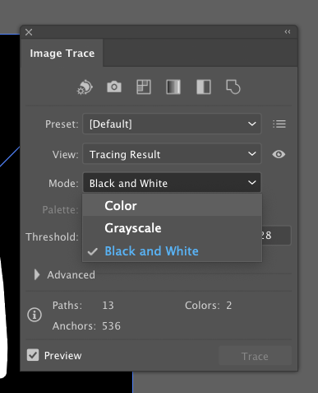This screenshot has width=318, height=393.
Task: Click the Colors count 2
Action: click(x=229, y=305)
